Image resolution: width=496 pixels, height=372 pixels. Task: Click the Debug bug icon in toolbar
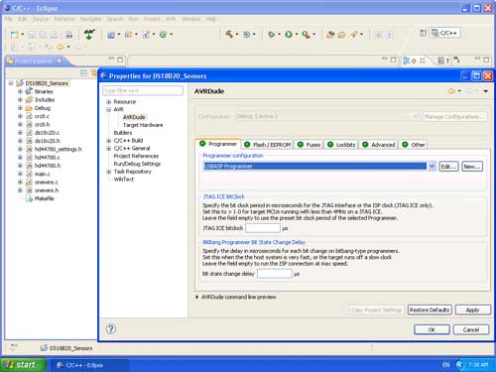(271, 35)
